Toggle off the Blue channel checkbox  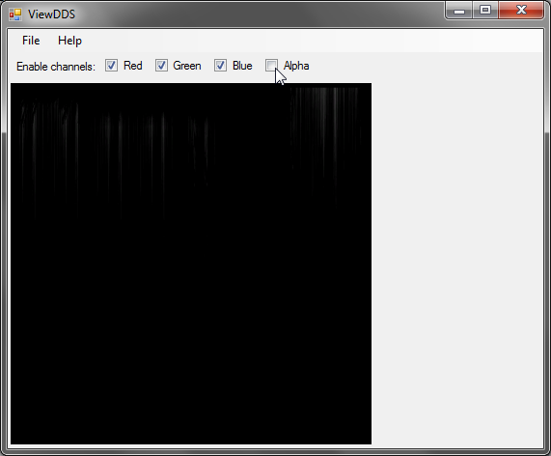(220, 66)
